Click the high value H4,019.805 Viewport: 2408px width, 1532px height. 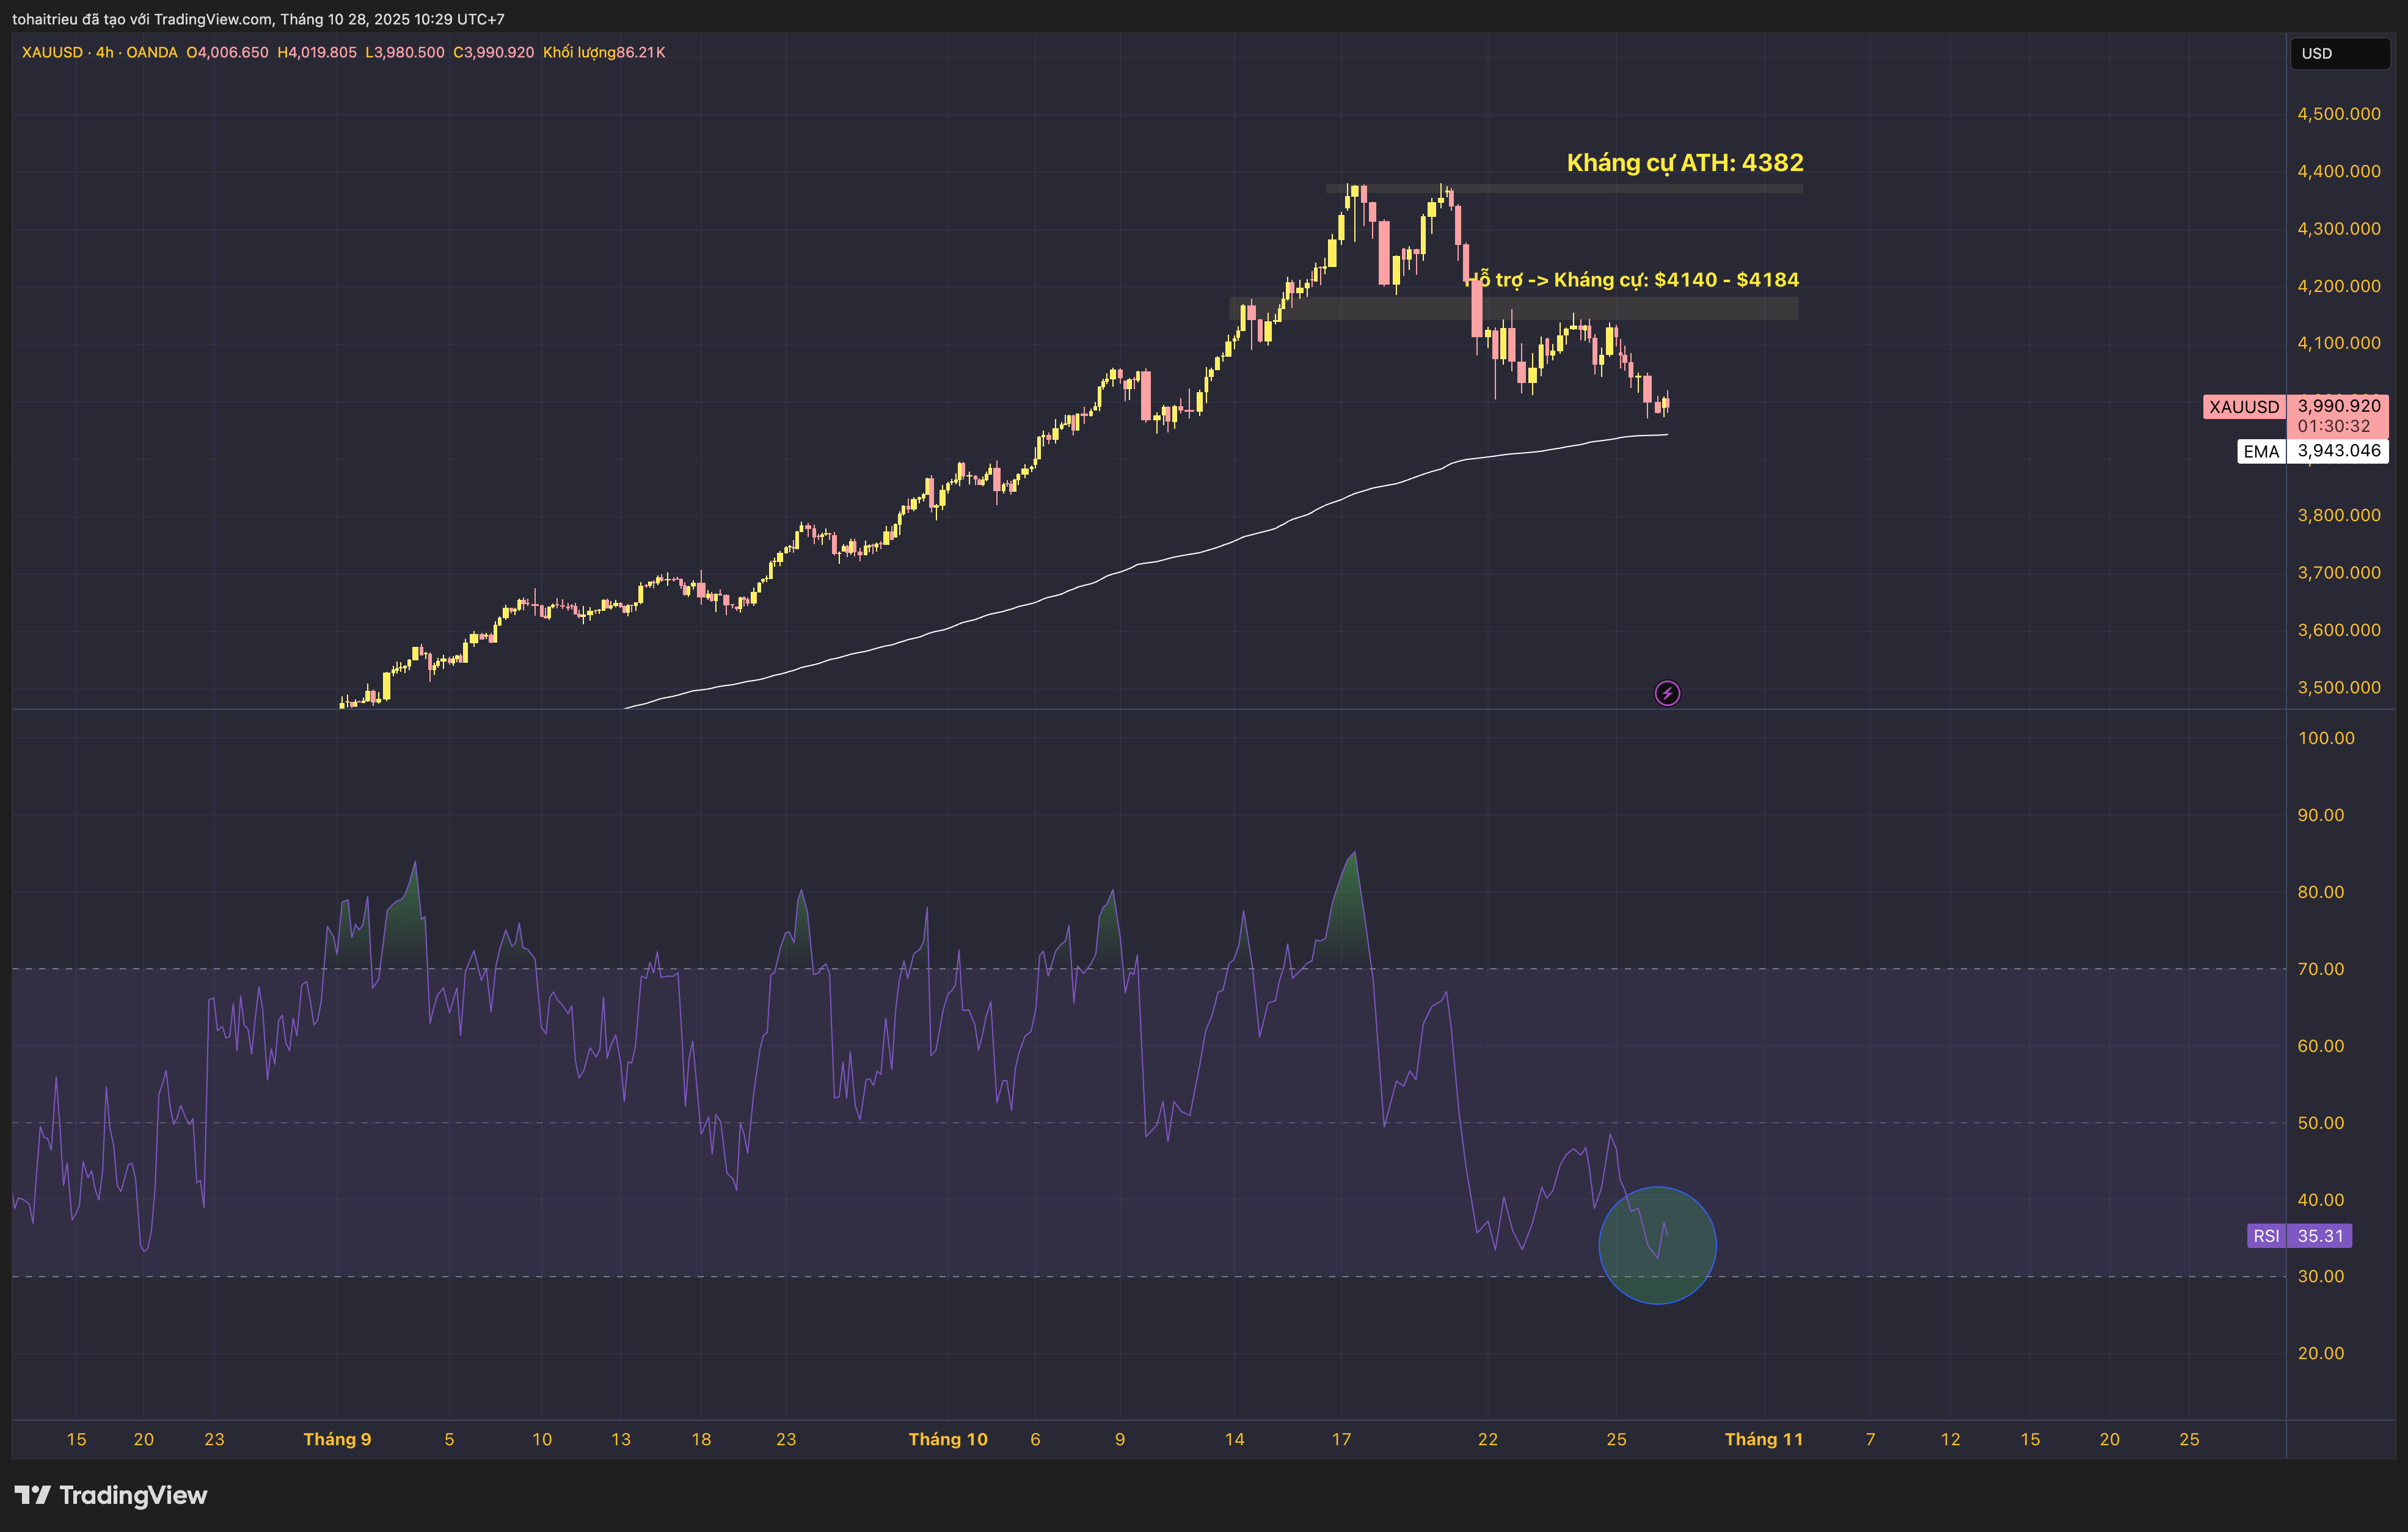[317, 52]
